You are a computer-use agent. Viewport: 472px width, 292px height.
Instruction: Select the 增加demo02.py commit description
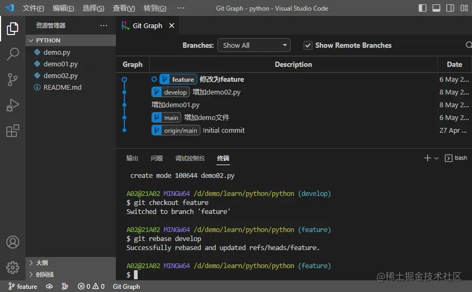point(216,92)
